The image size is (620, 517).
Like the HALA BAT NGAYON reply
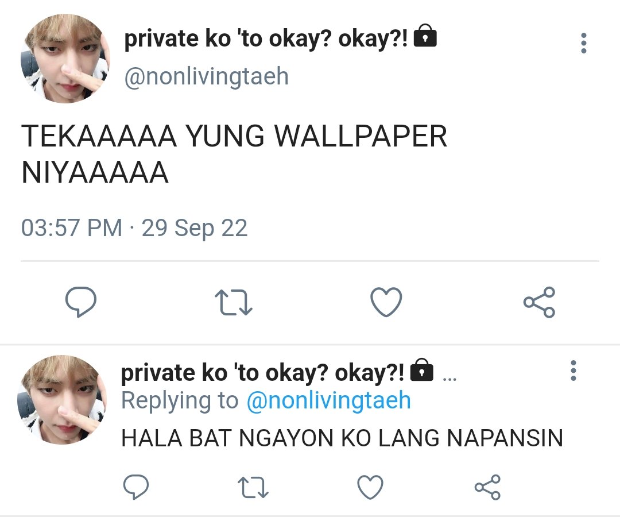click(x=370, y=487)
